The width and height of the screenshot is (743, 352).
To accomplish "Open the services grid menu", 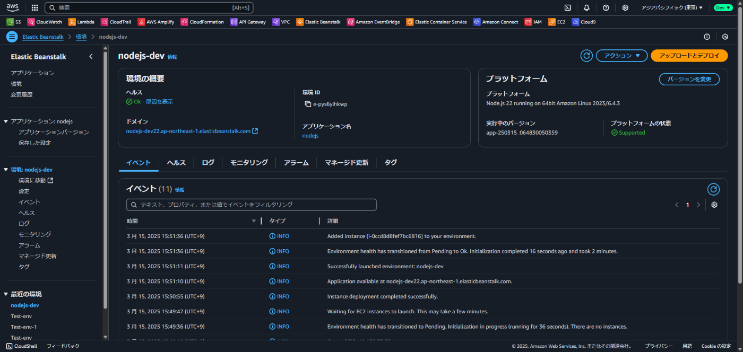I will [x=35, y=8].
